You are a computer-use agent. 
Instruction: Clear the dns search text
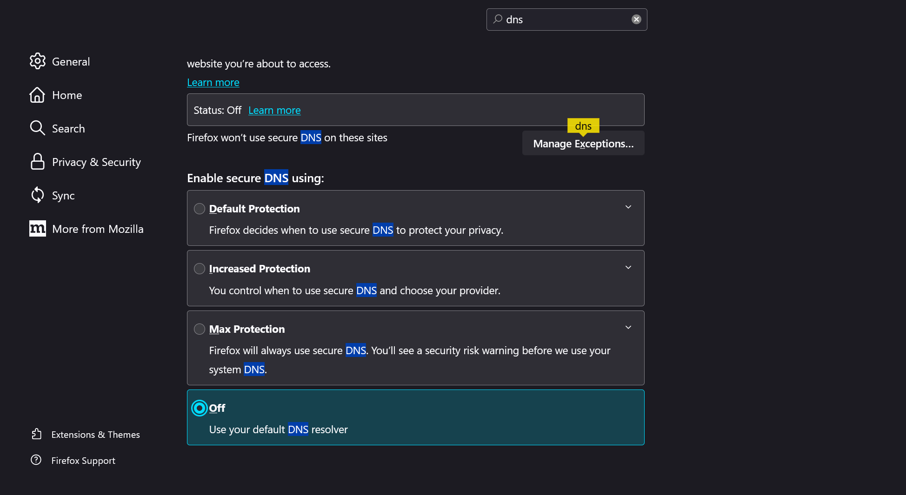point(636,20)
